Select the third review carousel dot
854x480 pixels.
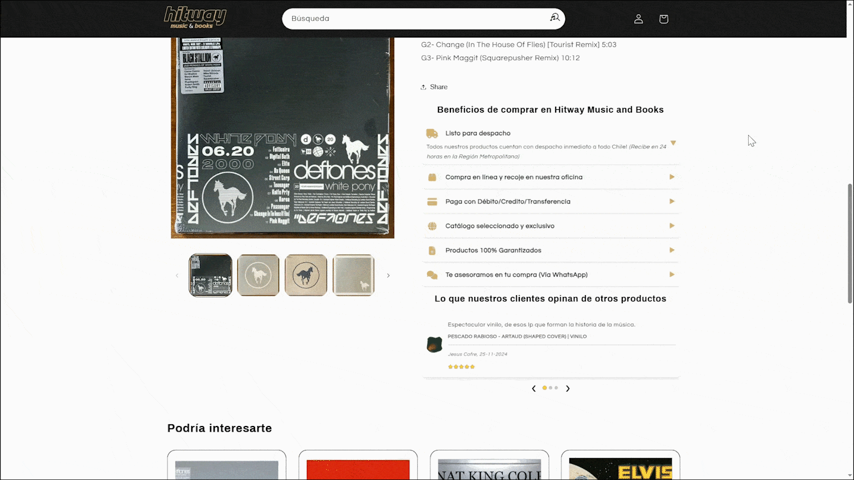556,388
